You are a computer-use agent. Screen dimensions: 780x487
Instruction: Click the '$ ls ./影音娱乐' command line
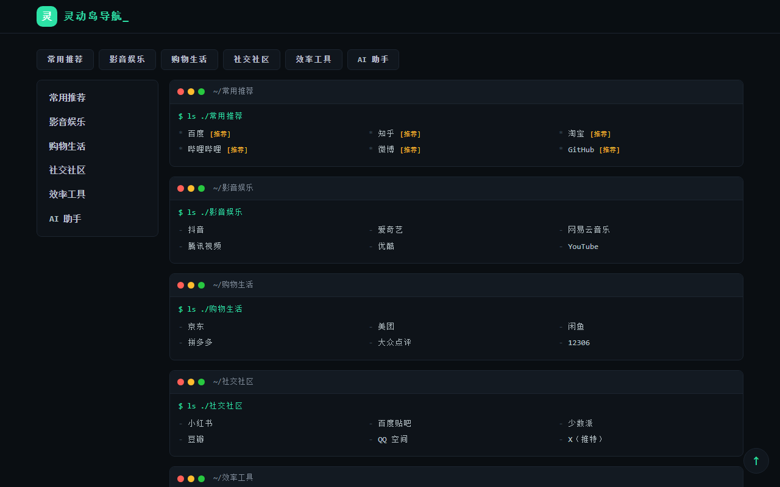click(x=210, y=212)
